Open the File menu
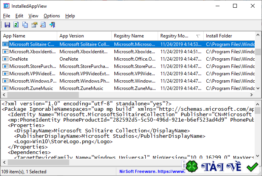This screenshot has height=176, width=262. (x=7, y=16)
